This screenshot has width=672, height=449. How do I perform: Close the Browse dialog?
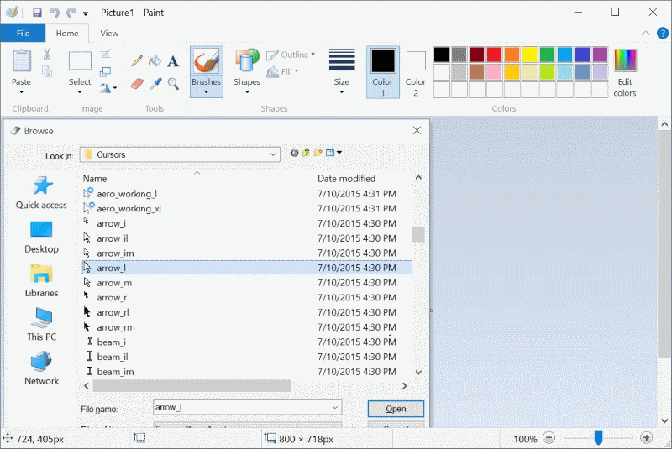(x=417, y=131)
